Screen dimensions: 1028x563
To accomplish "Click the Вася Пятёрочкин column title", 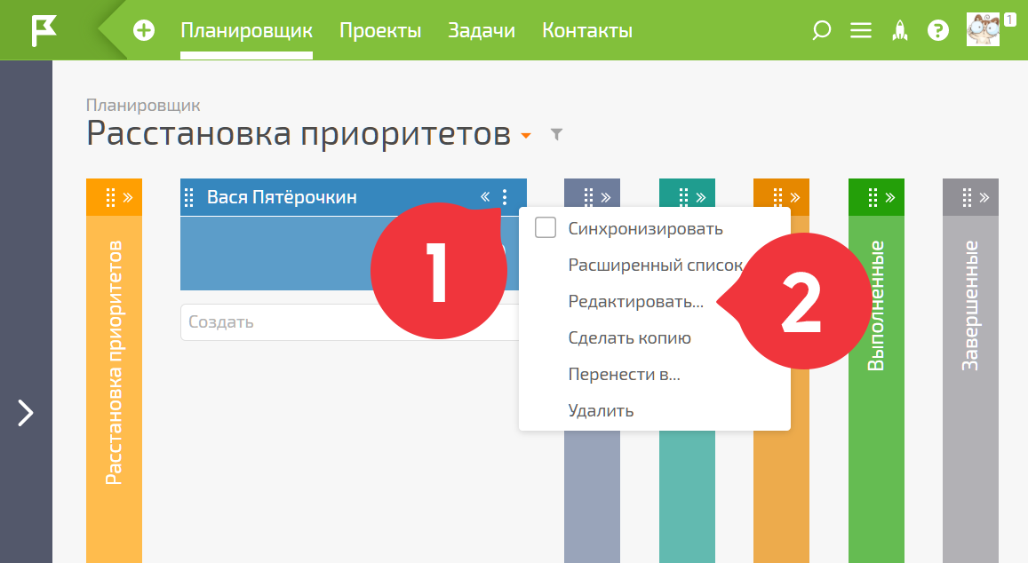I will 282,196.
